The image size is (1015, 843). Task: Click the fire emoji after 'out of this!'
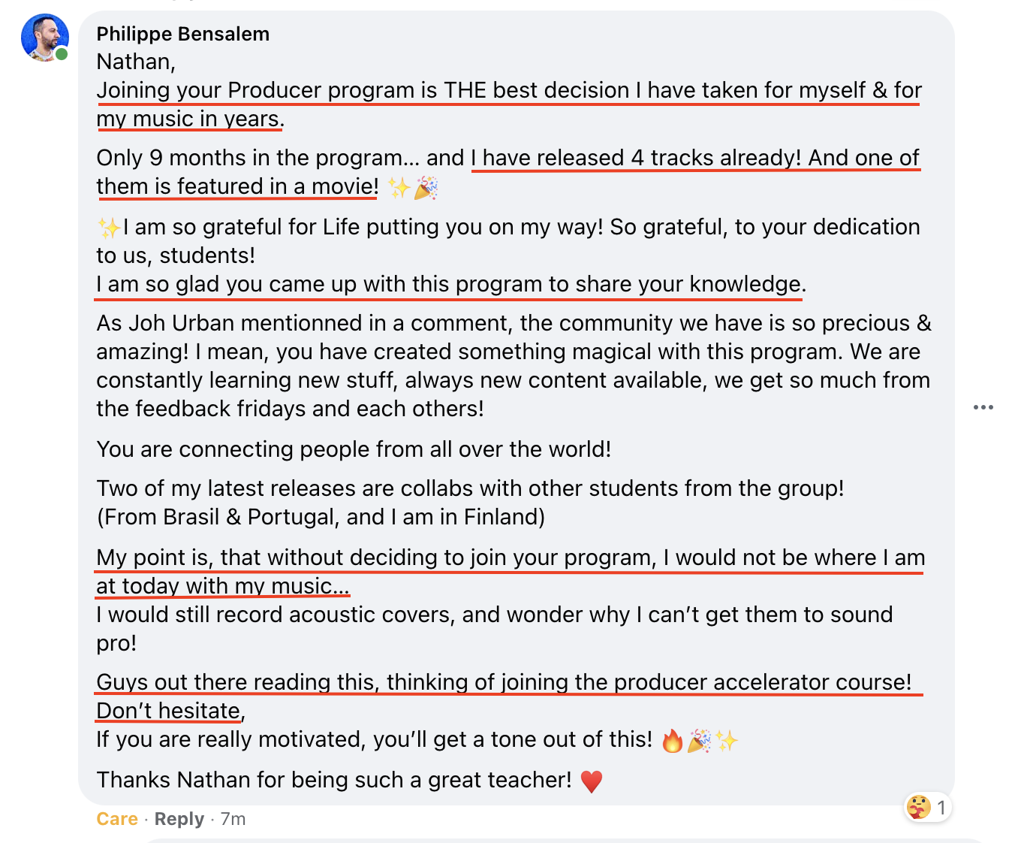click(x=673, y=741)
